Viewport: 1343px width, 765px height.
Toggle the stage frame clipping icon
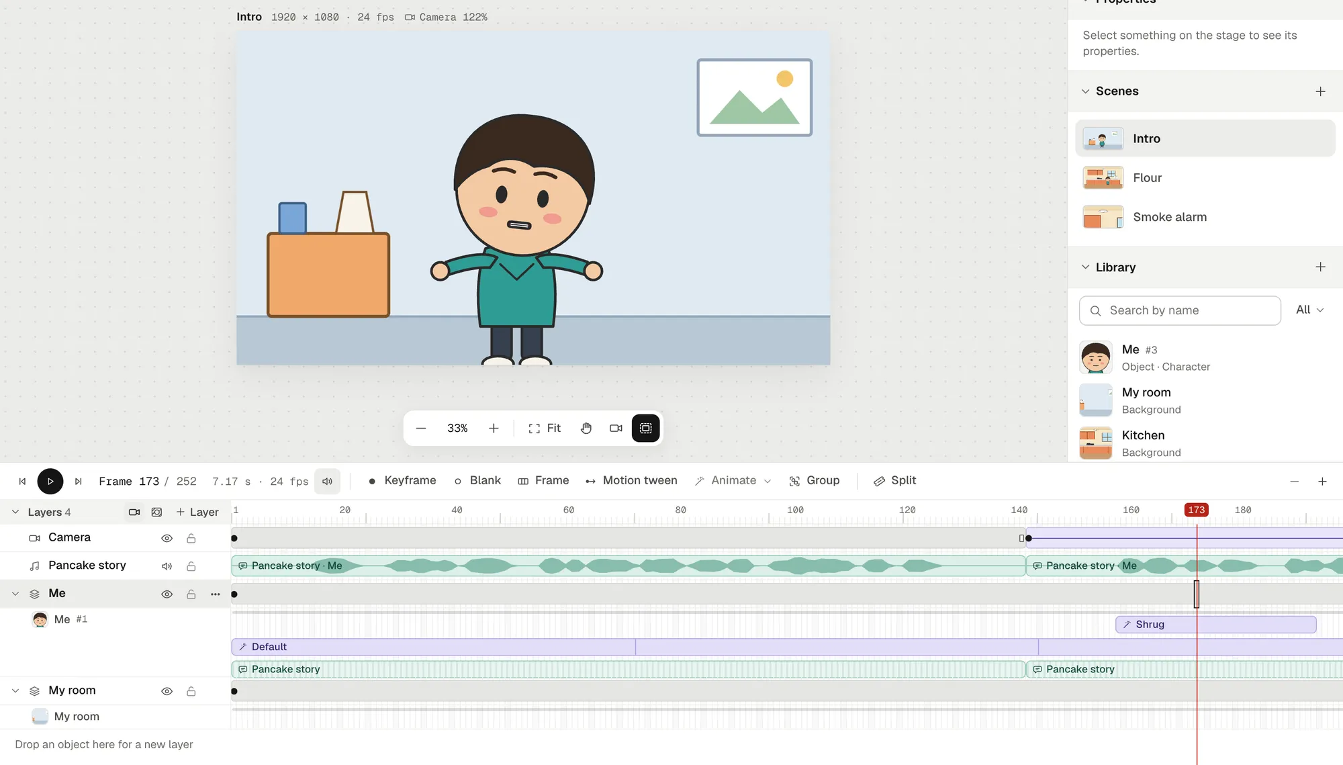point(646,429)
